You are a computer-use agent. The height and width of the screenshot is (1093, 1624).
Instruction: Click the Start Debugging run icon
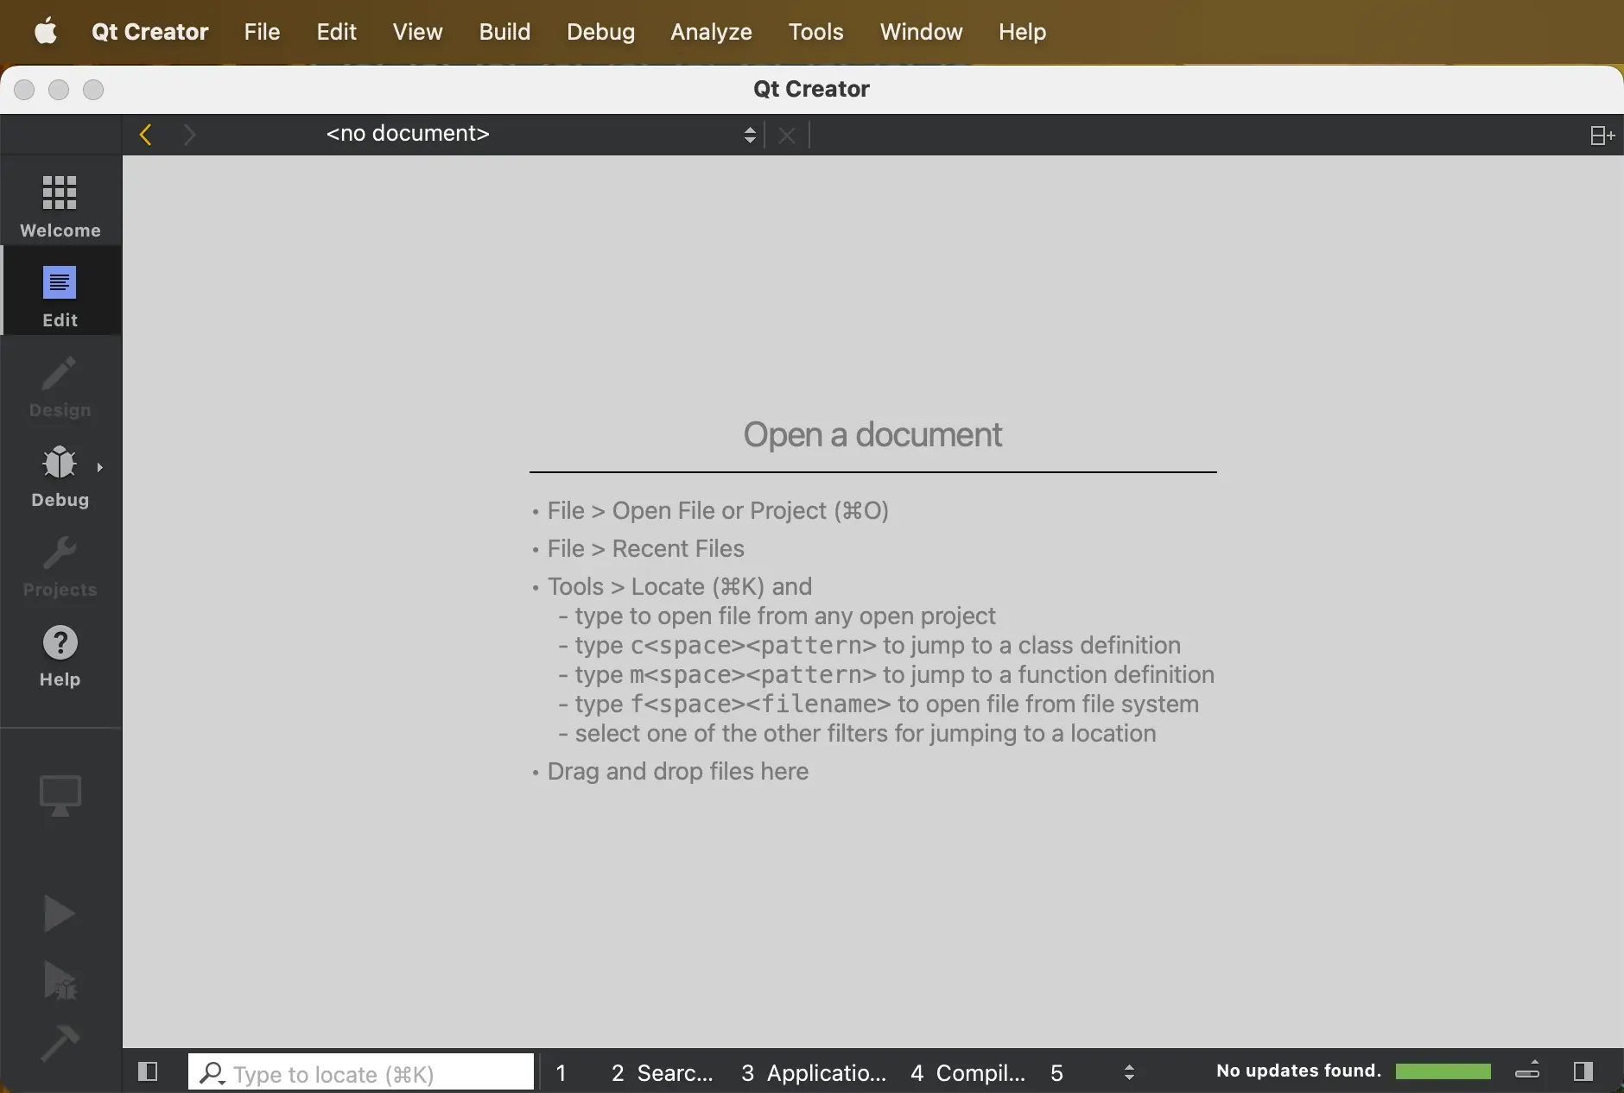pos(60,980)
